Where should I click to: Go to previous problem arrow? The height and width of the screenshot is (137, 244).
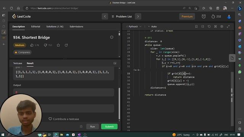pyautogui.click(x=105, y=16)
